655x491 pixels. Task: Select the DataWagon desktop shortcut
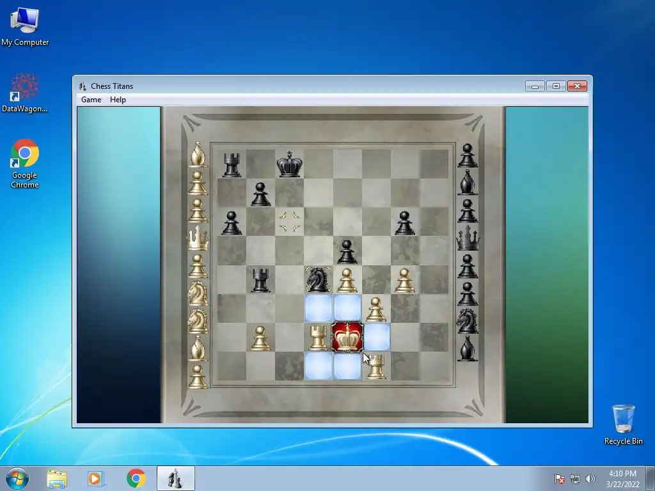(x=25, y=93)
